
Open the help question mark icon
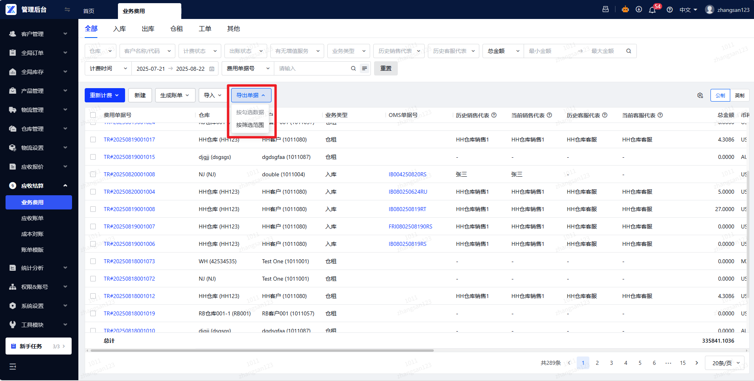670,10
